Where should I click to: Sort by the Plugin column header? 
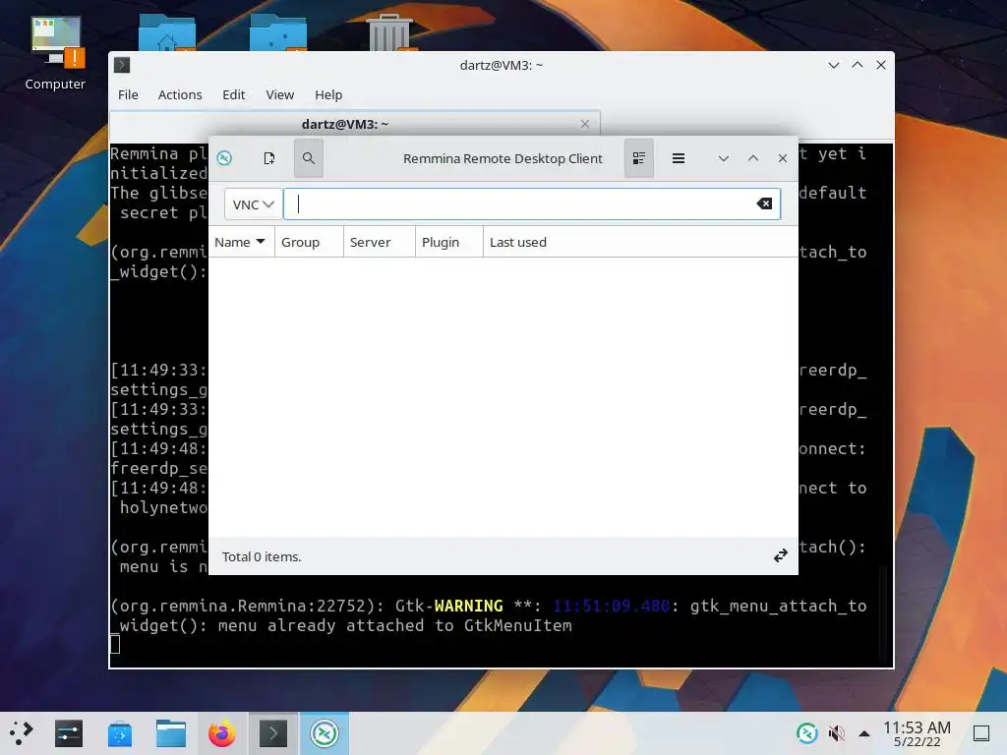tap(448, 242)
